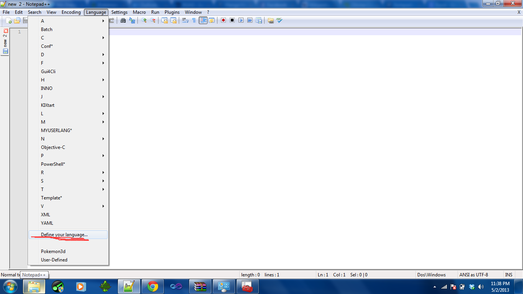
Task: Toggle synchronize horizontal scrolling icon
Action: pos(173,20)
